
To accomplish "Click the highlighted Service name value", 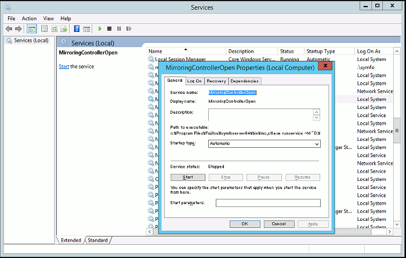I will point(233,92).
